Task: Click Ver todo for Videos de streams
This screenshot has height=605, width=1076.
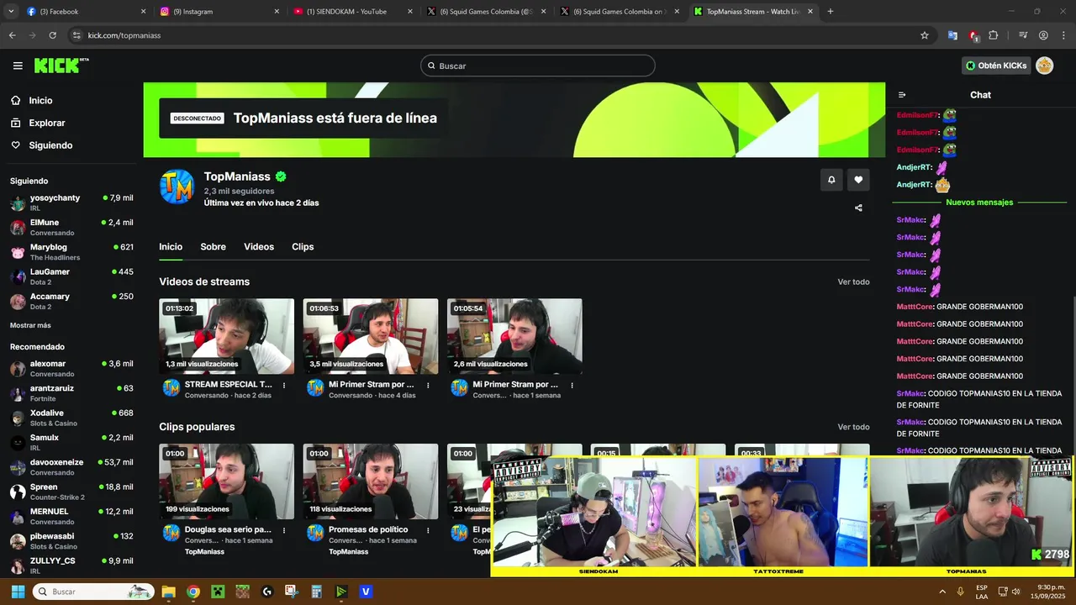Action: click(x=853, y=282)
